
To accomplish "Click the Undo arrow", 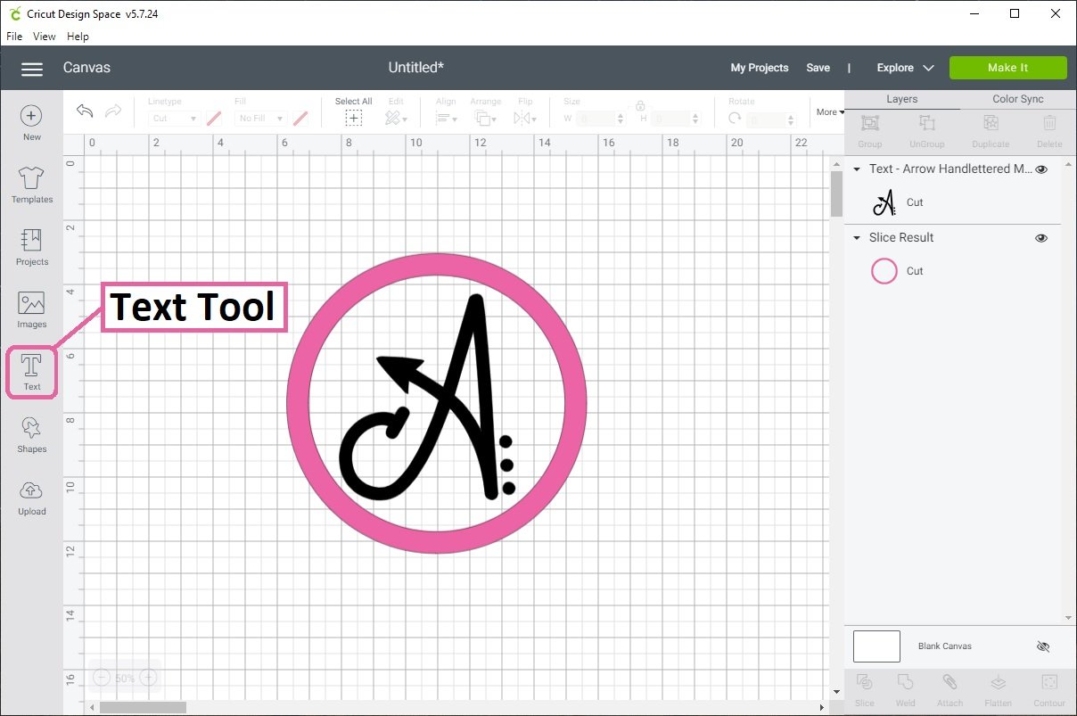I will [85, 111].
